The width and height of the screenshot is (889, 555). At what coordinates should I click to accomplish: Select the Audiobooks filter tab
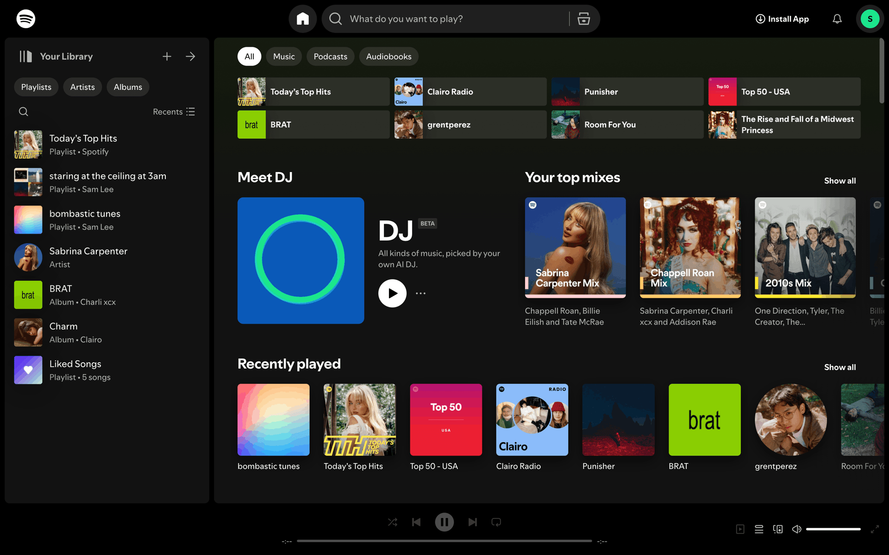388,56
